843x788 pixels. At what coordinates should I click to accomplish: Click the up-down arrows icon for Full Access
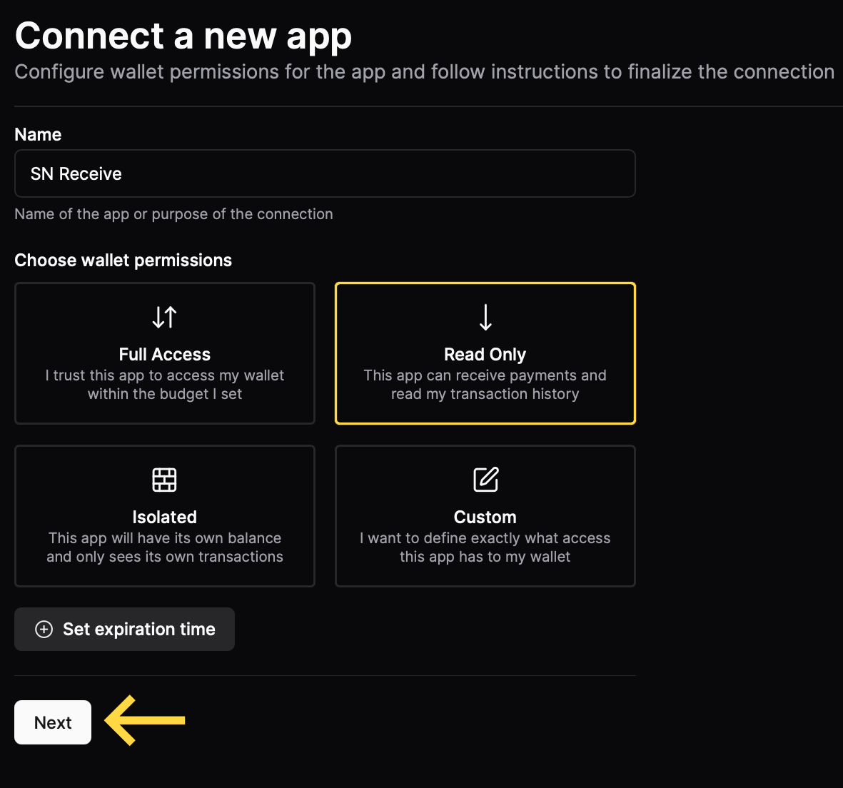[164, 317]
